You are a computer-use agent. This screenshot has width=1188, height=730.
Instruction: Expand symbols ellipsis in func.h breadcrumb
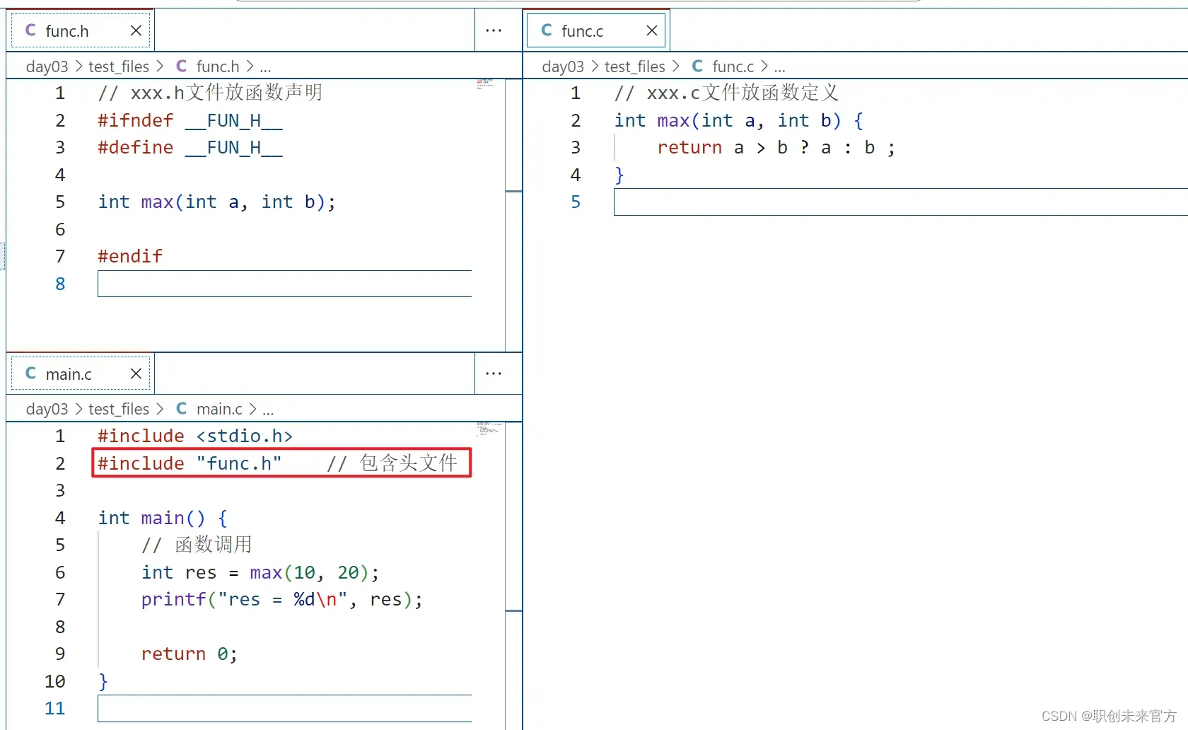coord(265,69)
